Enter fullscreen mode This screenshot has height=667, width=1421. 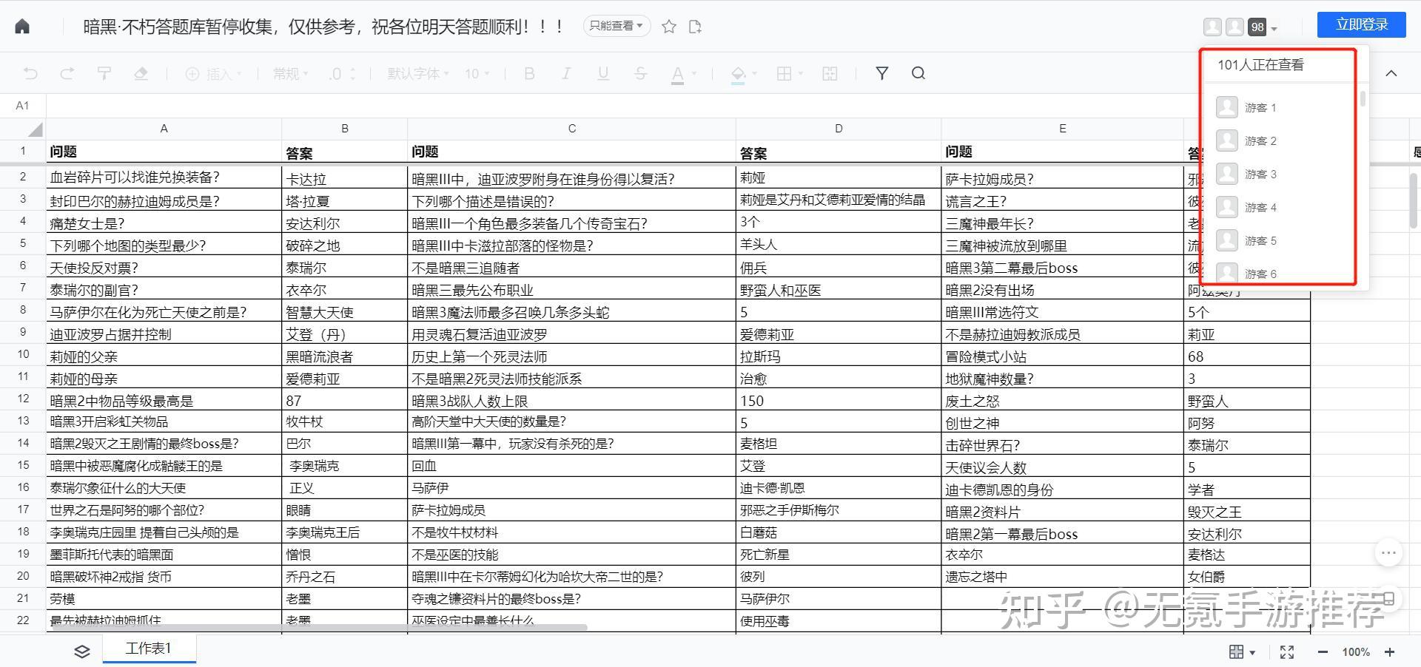point(1287,651)
